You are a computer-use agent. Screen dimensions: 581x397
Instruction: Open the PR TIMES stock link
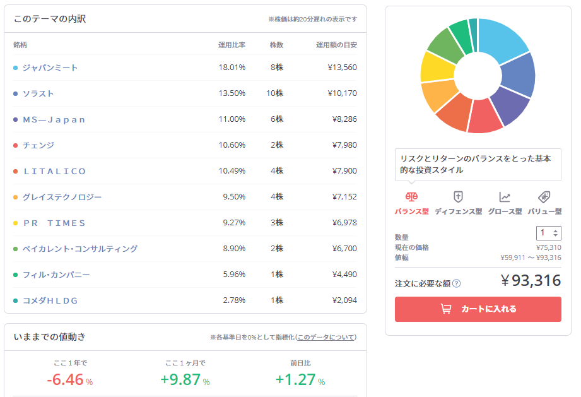(x=54, y=223)
